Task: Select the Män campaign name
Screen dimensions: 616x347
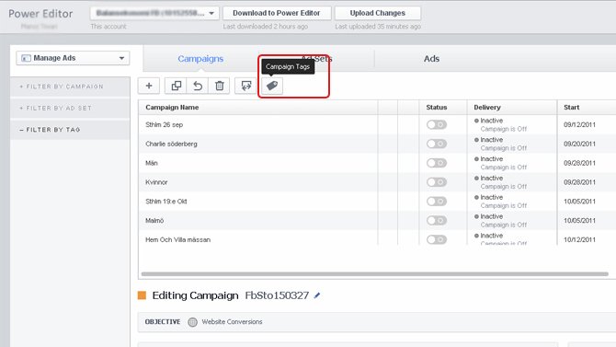Action: (152, 163)
